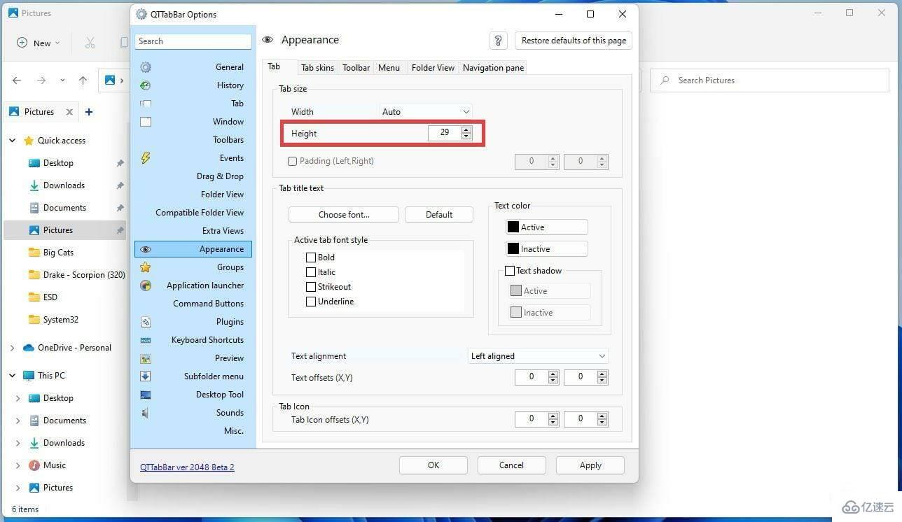This screenshot has width=902, height=522.
Task: Switch to the Tab skins tab
Action: click(317, 68)
